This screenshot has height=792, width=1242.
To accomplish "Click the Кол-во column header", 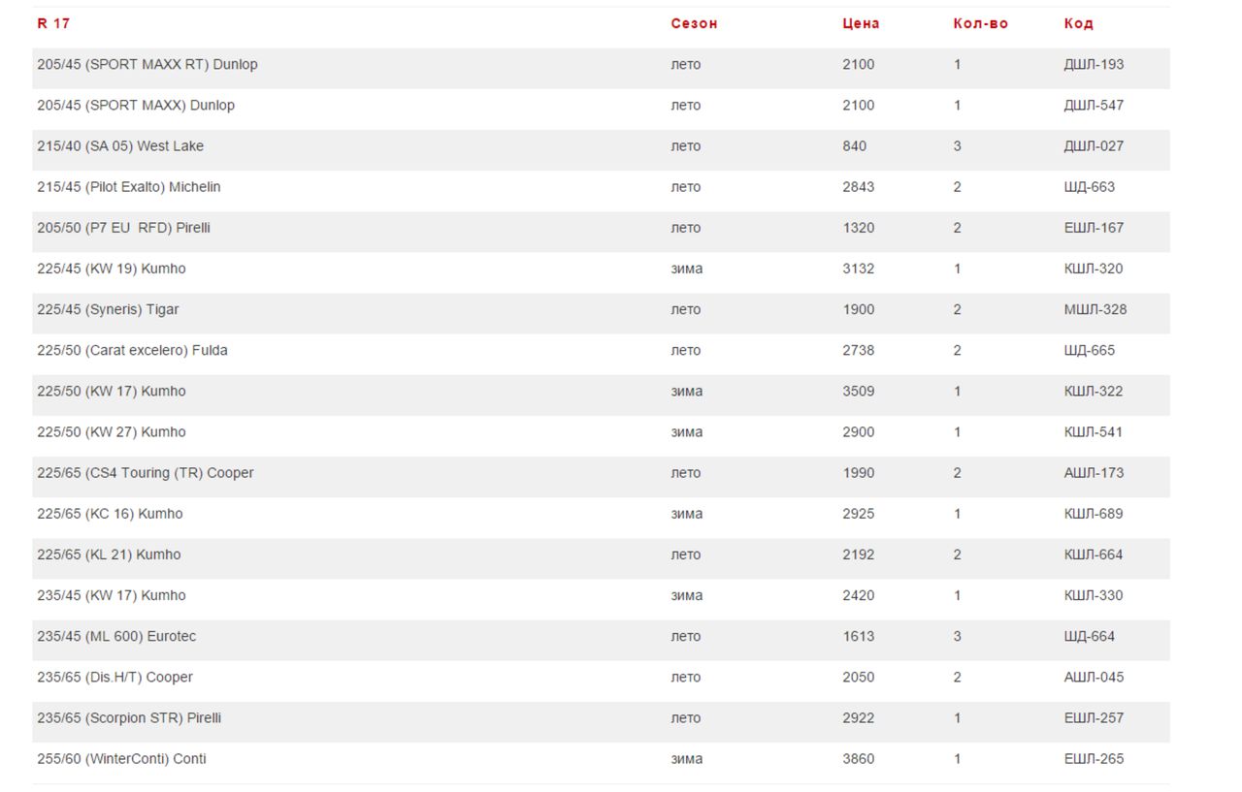I will tap(981, 23).
